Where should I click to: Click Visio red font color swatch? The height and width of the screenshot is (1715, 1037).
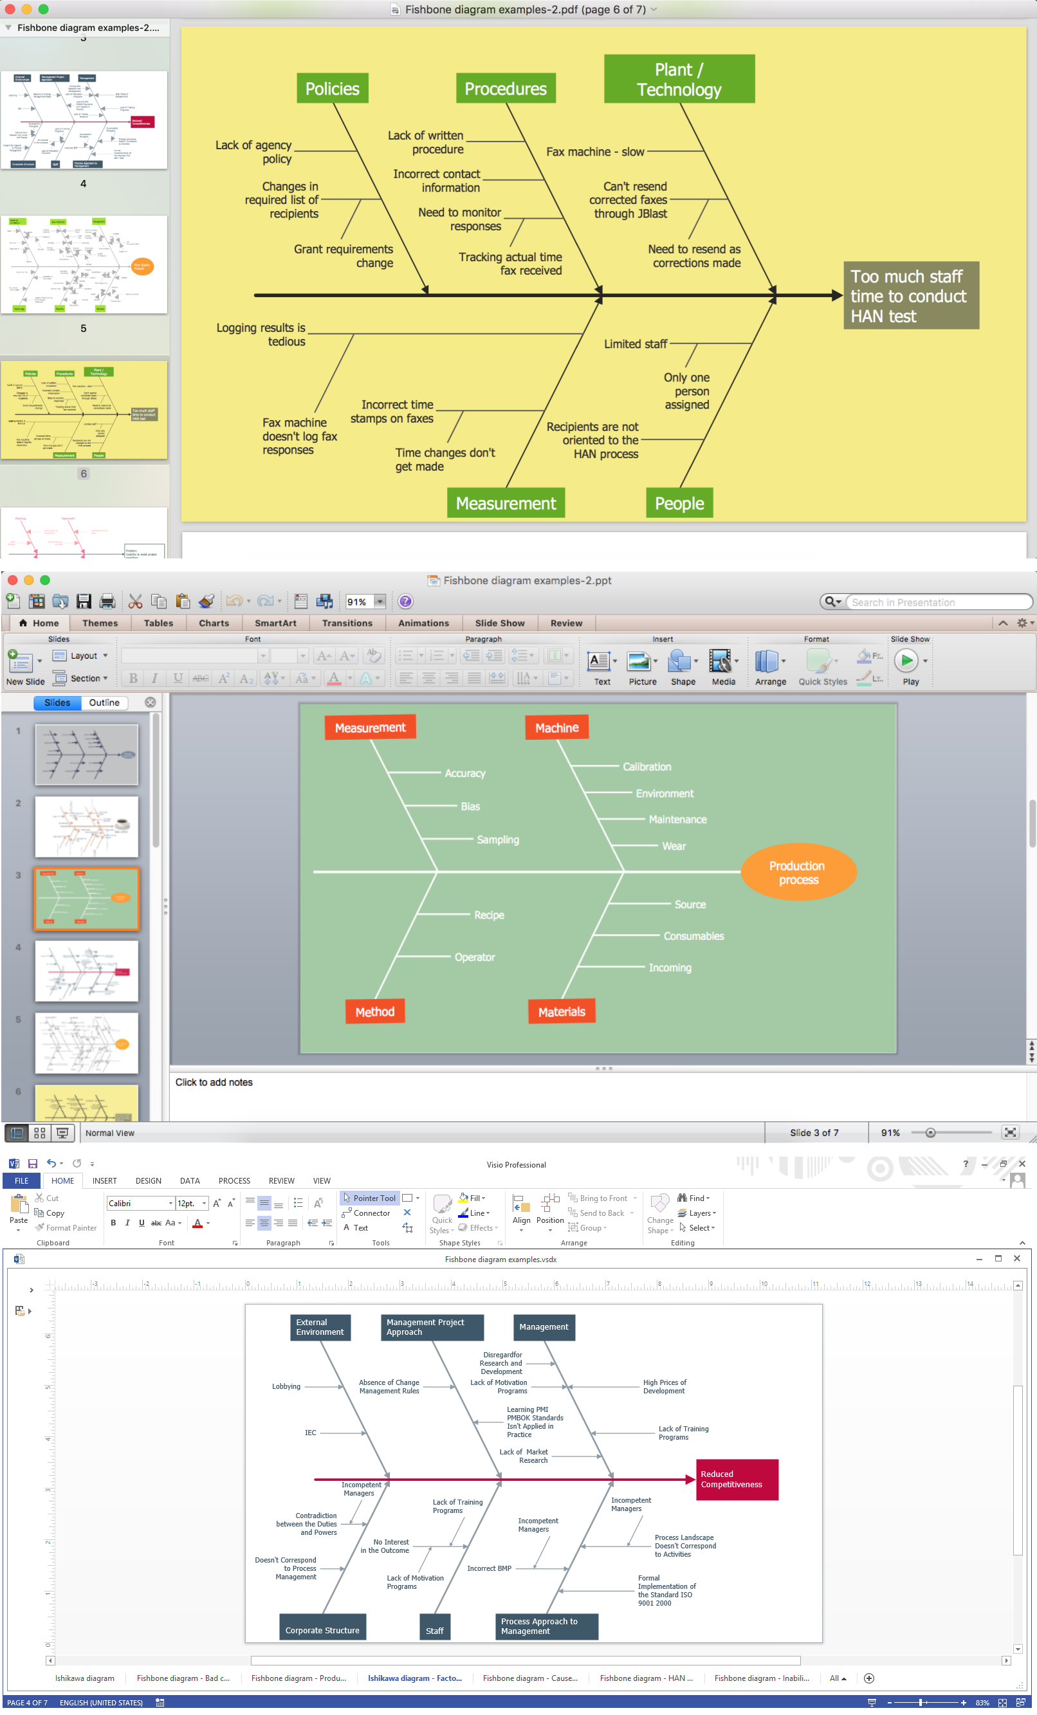pos(197,1224)
